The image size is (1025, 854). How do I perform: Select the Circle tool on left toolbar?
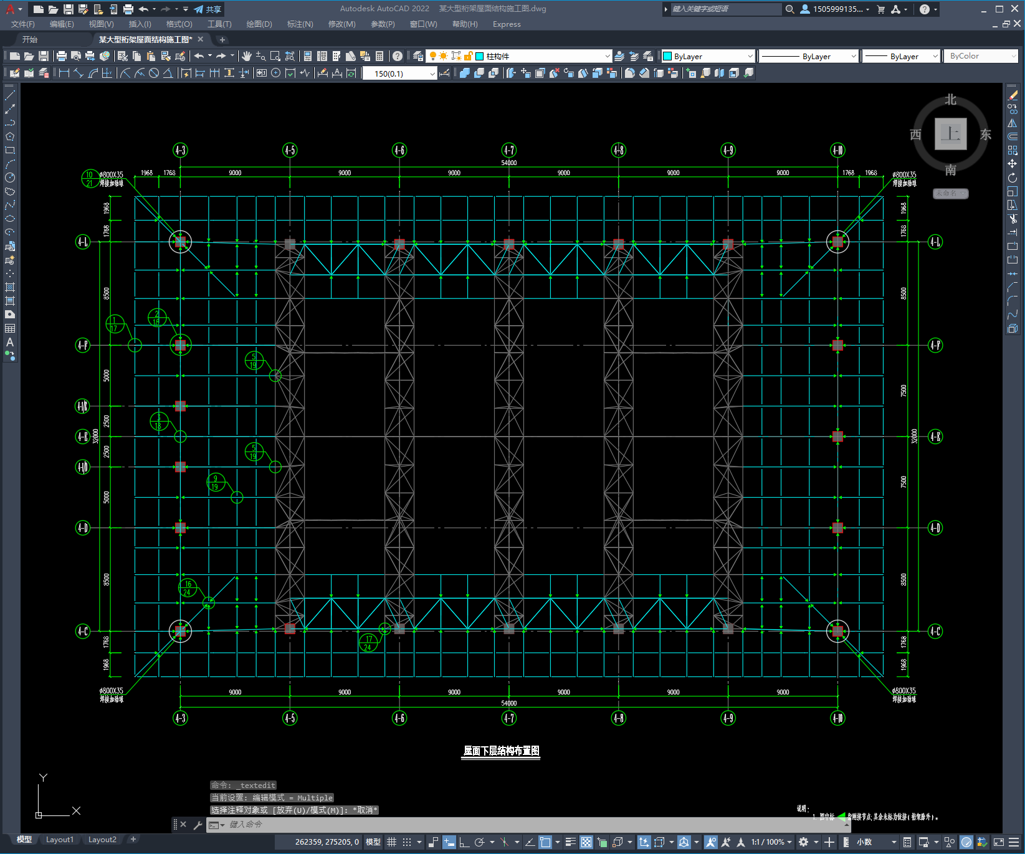(x=10, y=178)
